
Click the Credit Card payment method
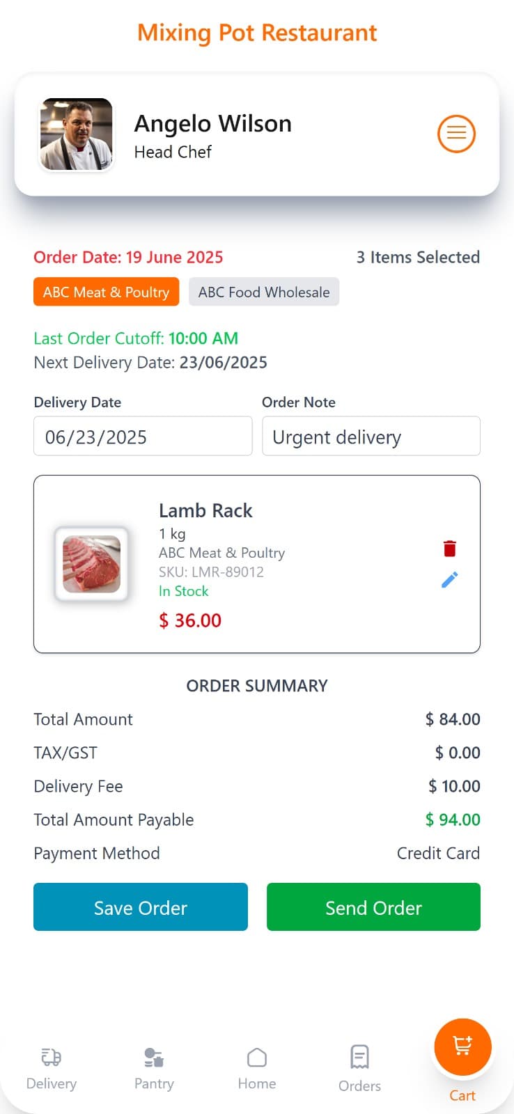point(438,853)
